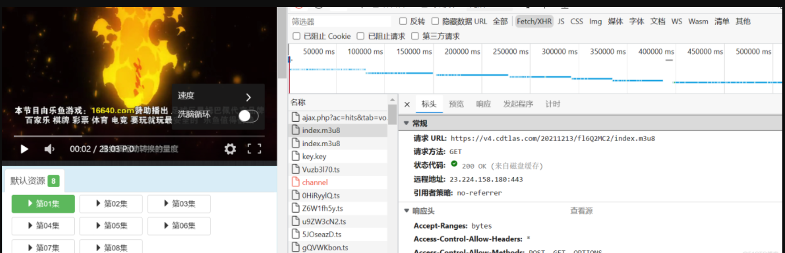Filter requests by Fetch/XHR
This screenshot has width=785, height=253.
click(x=534, y=21)
